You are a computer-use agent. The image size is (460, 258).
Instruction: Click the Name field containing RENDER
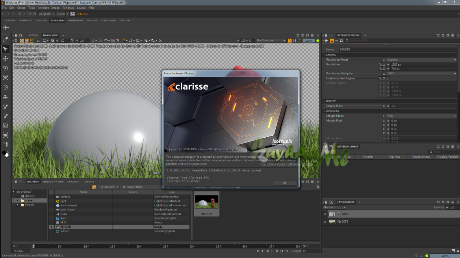(x=397, y=50)
